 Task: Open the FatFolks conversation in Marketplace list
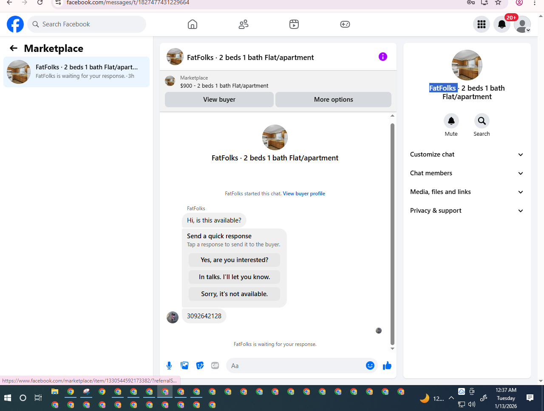[x=76, y=72]
